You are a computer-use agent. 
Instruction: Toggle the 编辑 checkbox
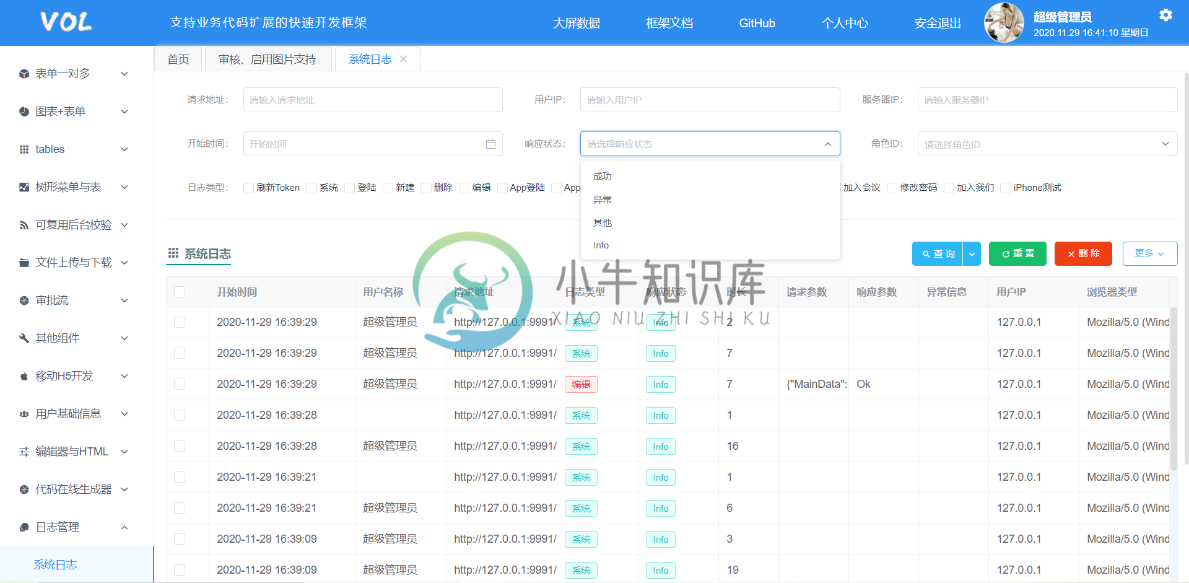(464, 188)
